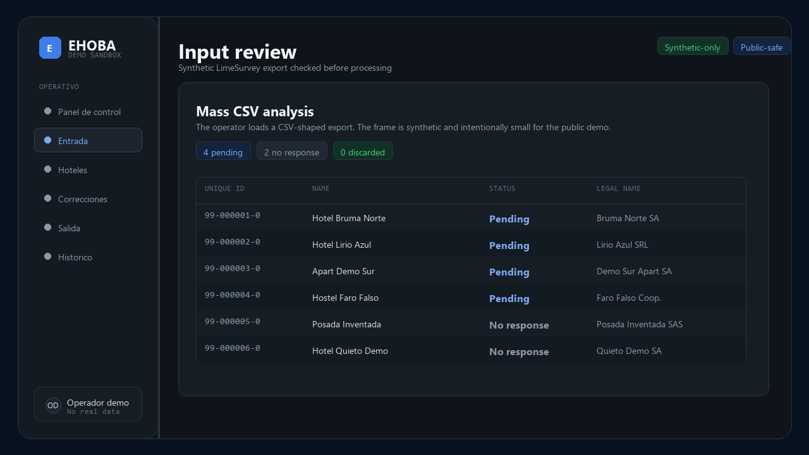Screen dimensions: 809x455
Task: Click legal name Demo Sur Apart SA
Action: coord(634,271)
